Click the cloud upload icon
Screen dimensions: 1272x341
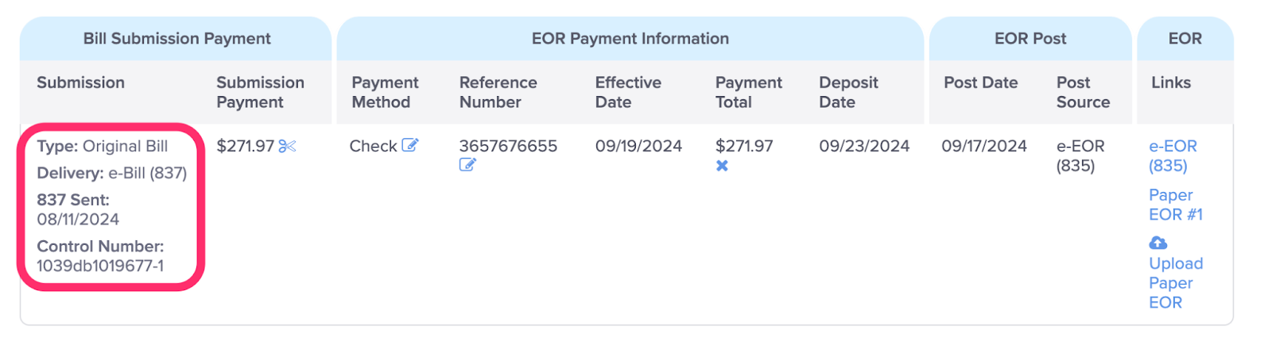(1158, 243)
